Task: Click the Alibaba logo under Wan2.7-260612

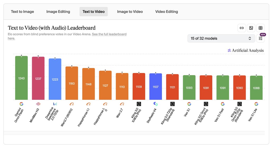Action: pos(72,104)
